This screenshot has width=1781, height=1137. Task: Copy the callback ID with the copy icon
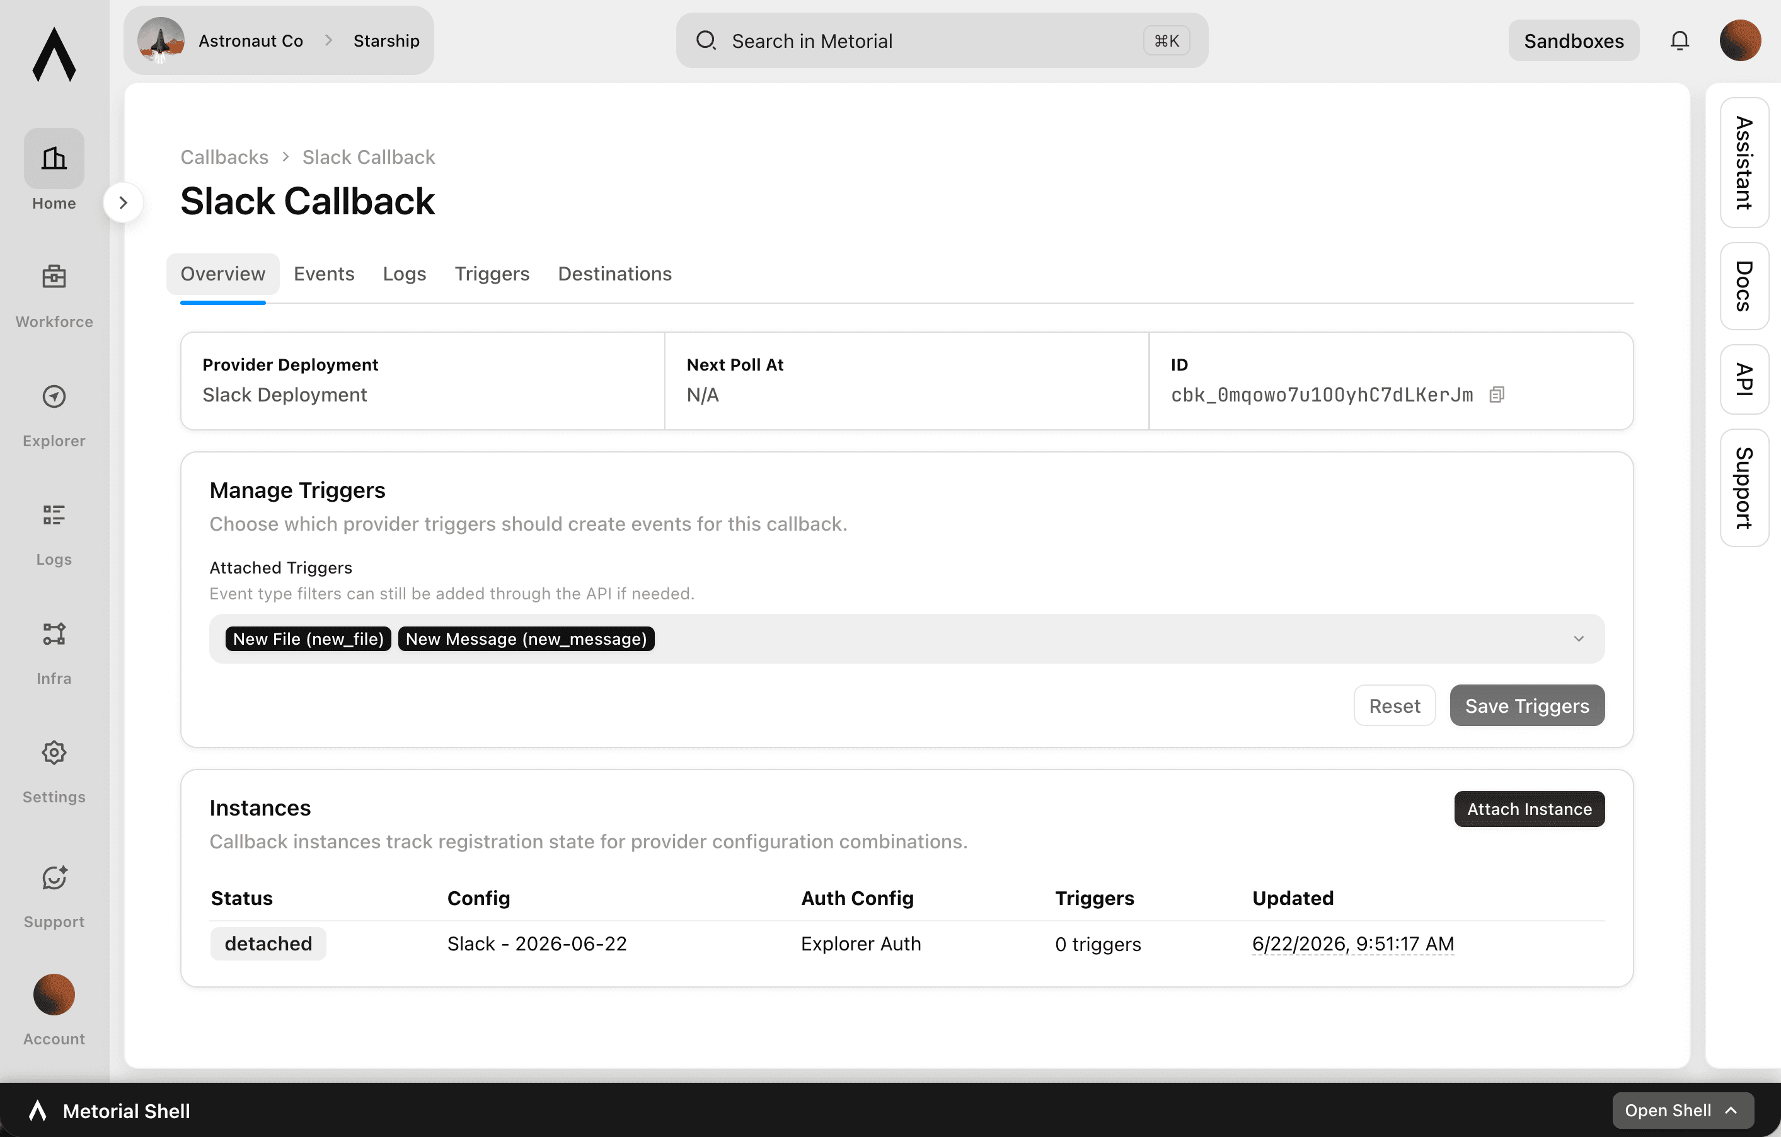click(1496, 395)
